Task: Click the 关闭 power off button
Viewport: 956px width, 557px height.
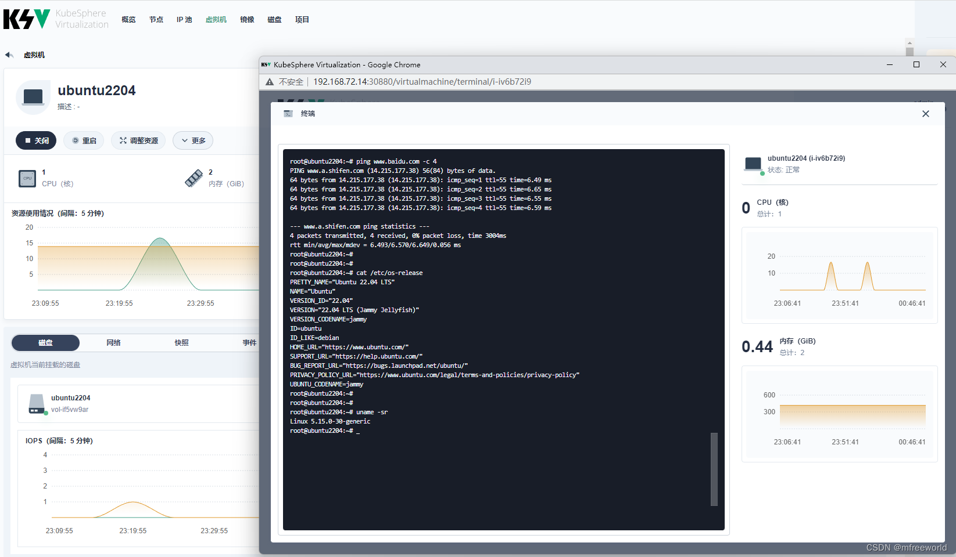Action: [36, 140]
